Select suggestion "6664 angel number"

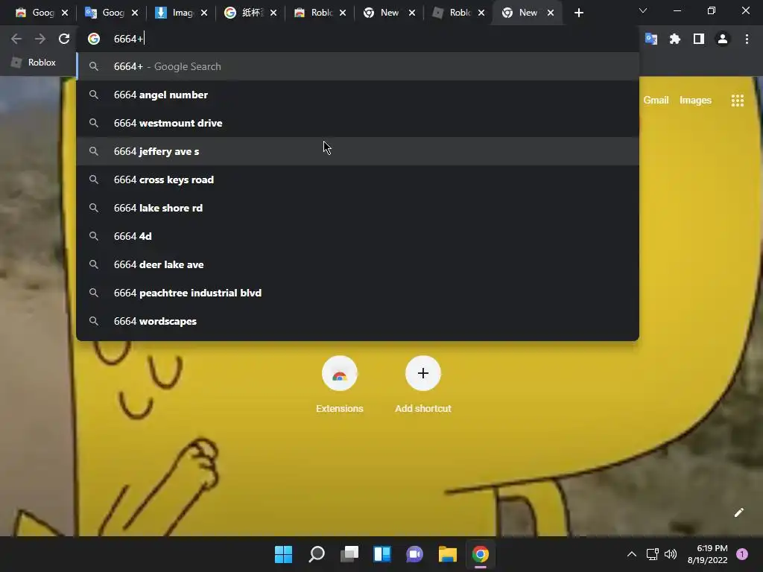click(358, 95)
